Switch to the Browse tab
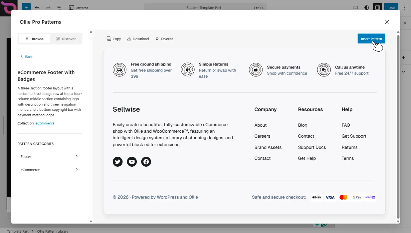This screenshot has height=233, width=411. [x=35, y=39]
